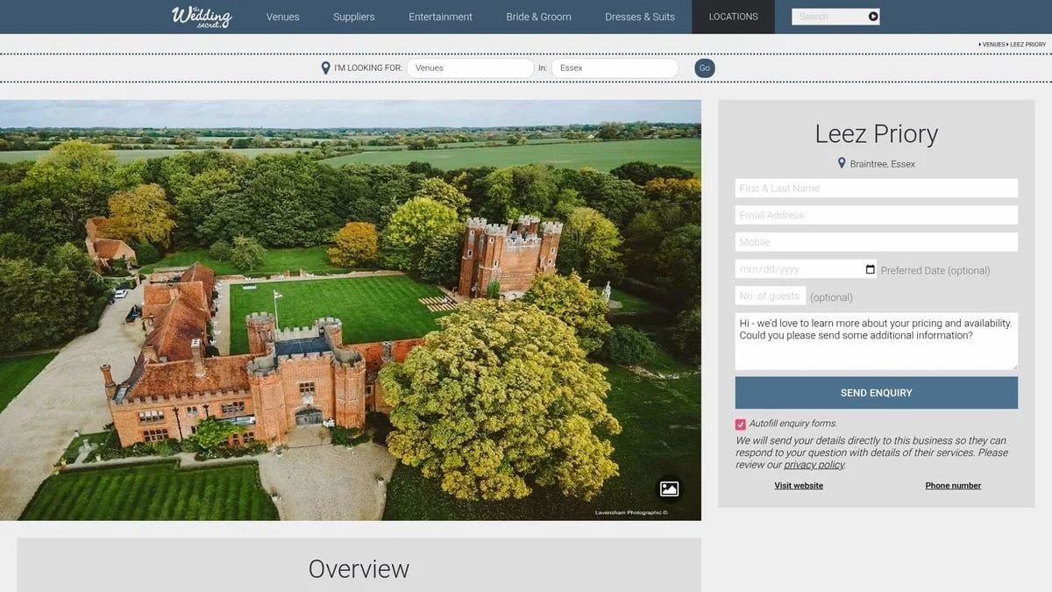The width and height of the screenshot is (1052, 592).
Task: Click the location pin beside I'M LOOKING FOR
Action: click(326, 68)
